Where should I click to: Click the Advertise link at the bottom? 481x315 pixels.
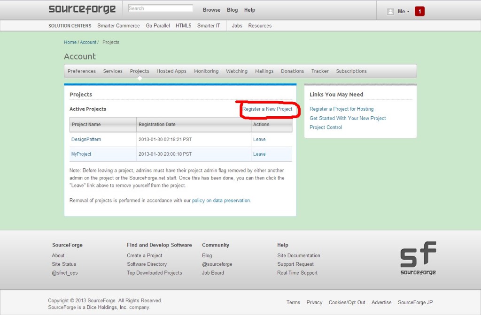[x=381, y=302]
